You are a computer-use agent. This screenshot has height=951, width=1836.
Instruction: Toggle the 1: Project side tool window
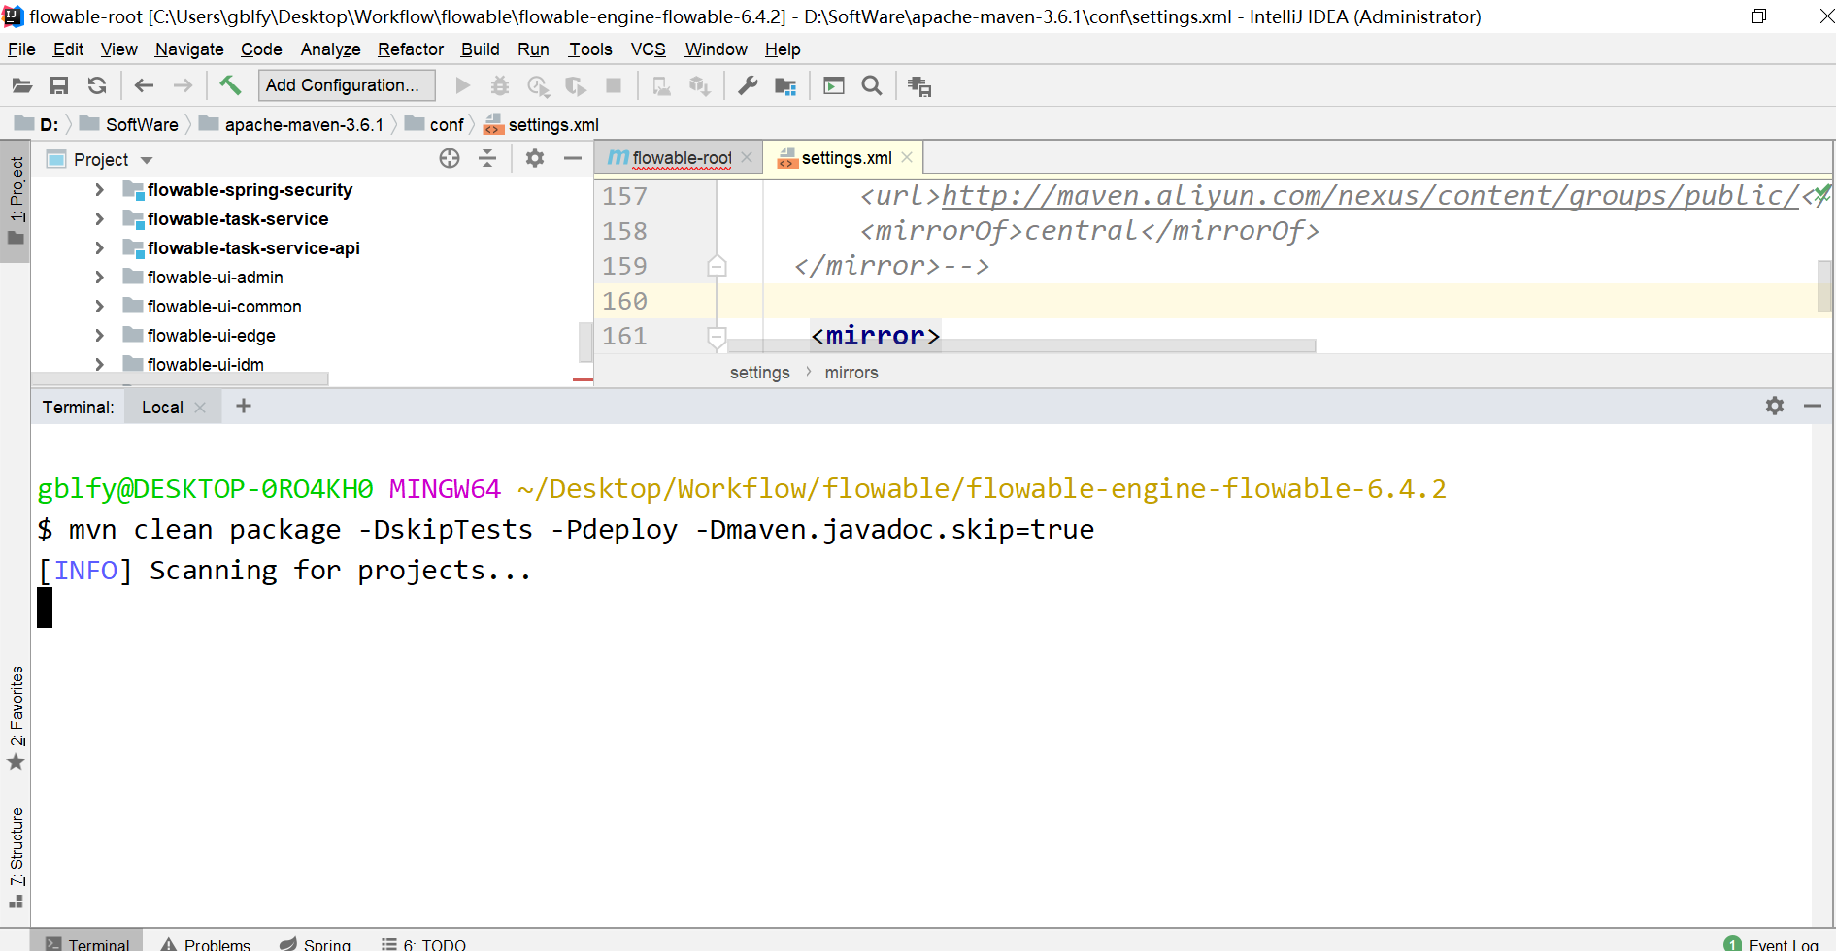coord(16,202)
